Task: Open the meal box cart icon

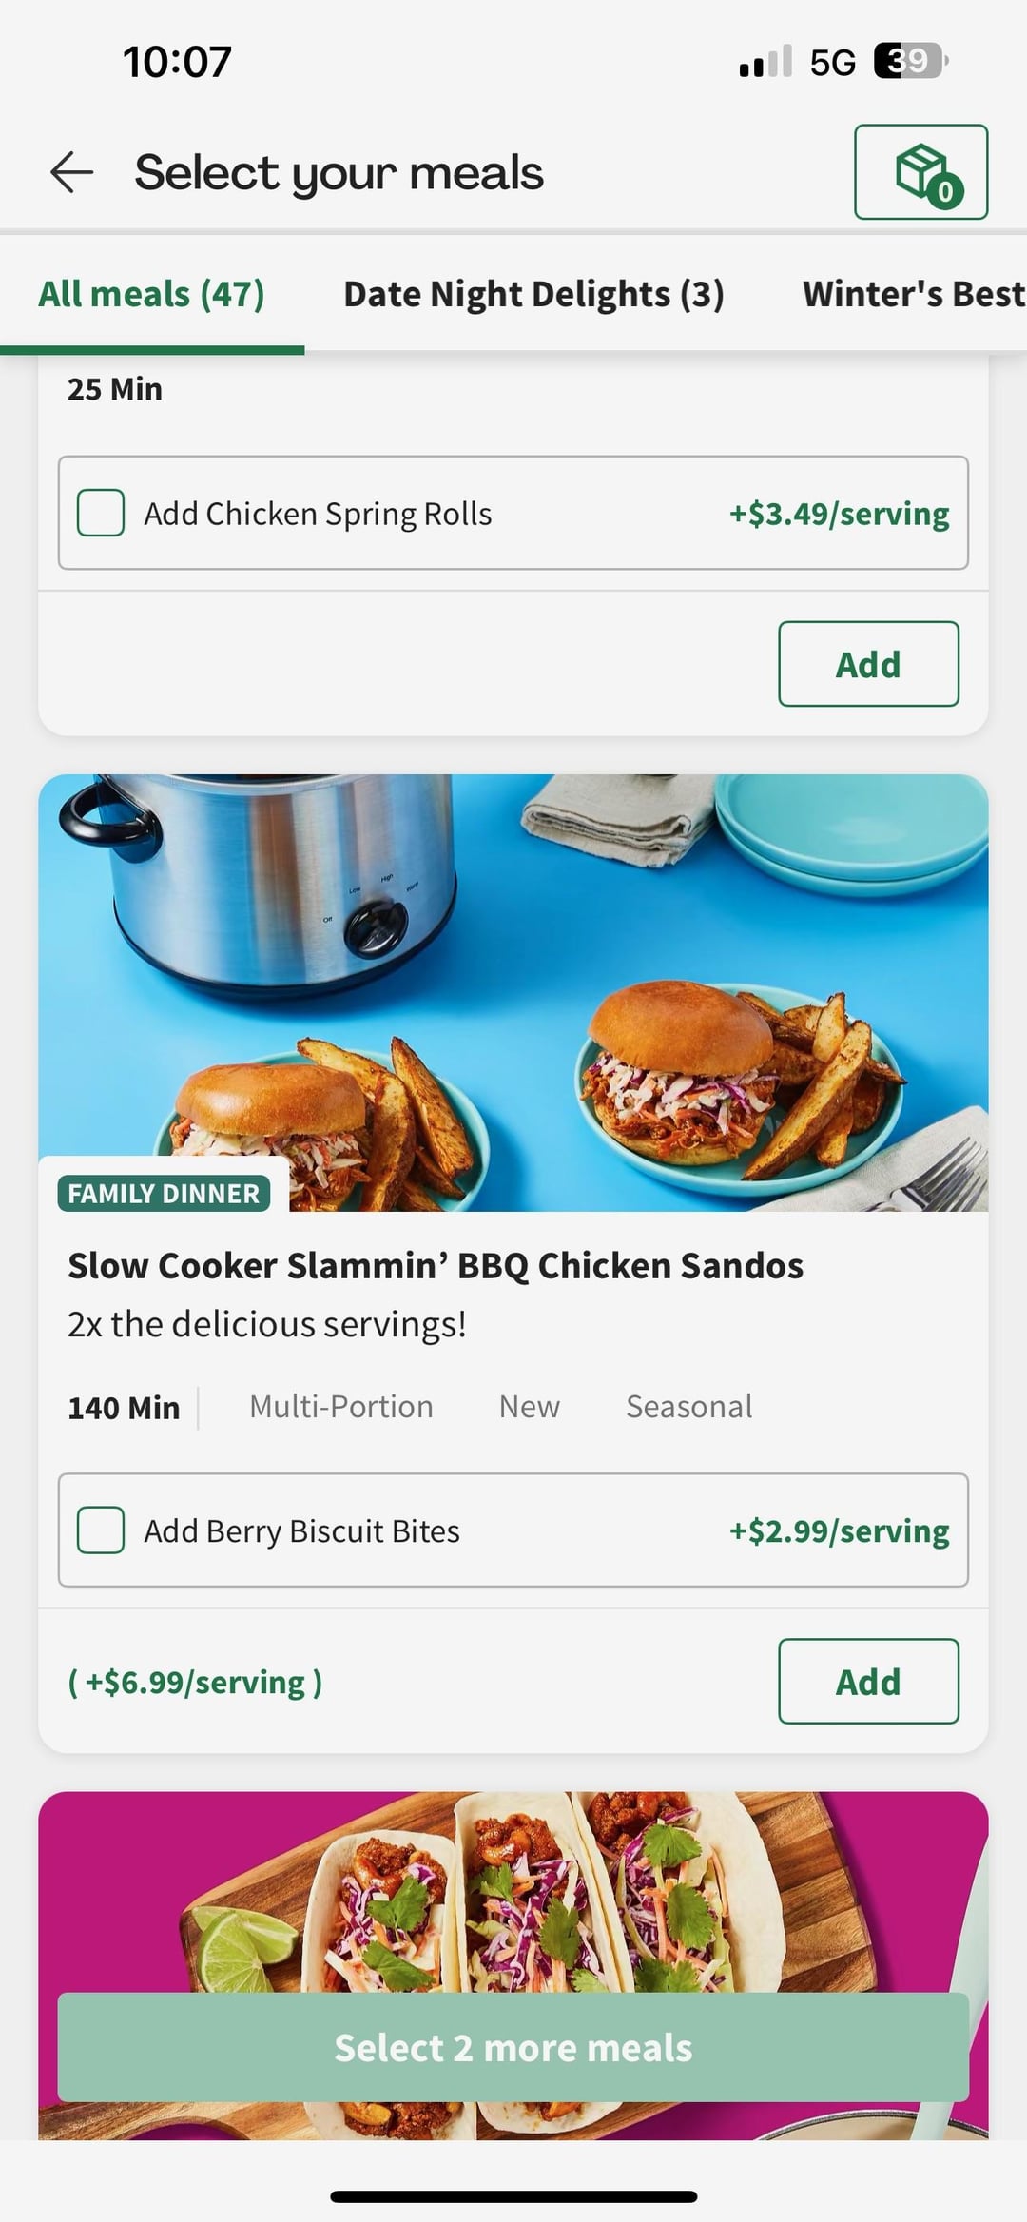Action: click(x=920, y=172)
